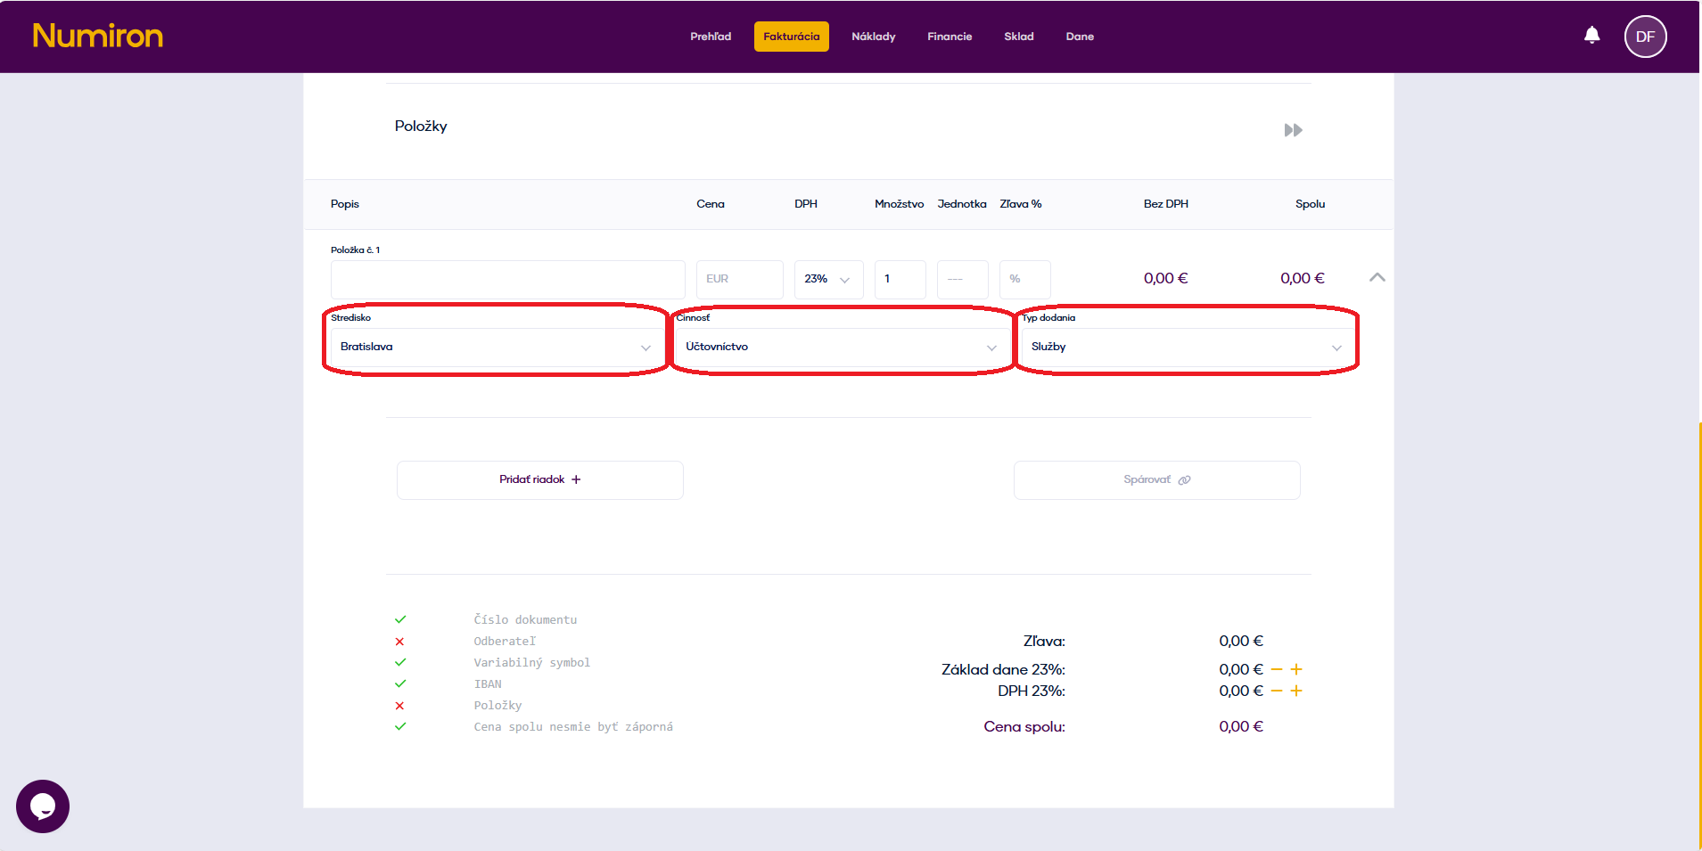
Task: Open the notifications bell
Action: 1591,36
